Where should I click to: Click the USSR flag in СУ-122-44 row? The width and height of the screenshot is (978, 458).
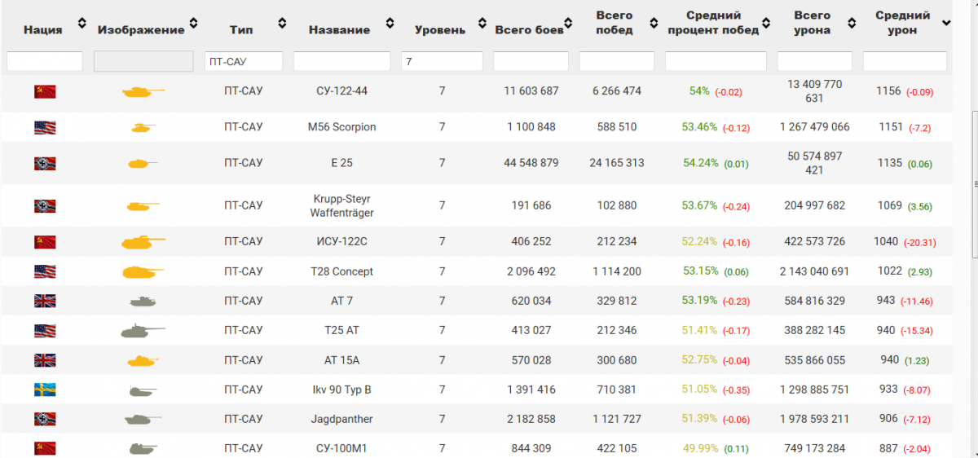coord(45,91)
